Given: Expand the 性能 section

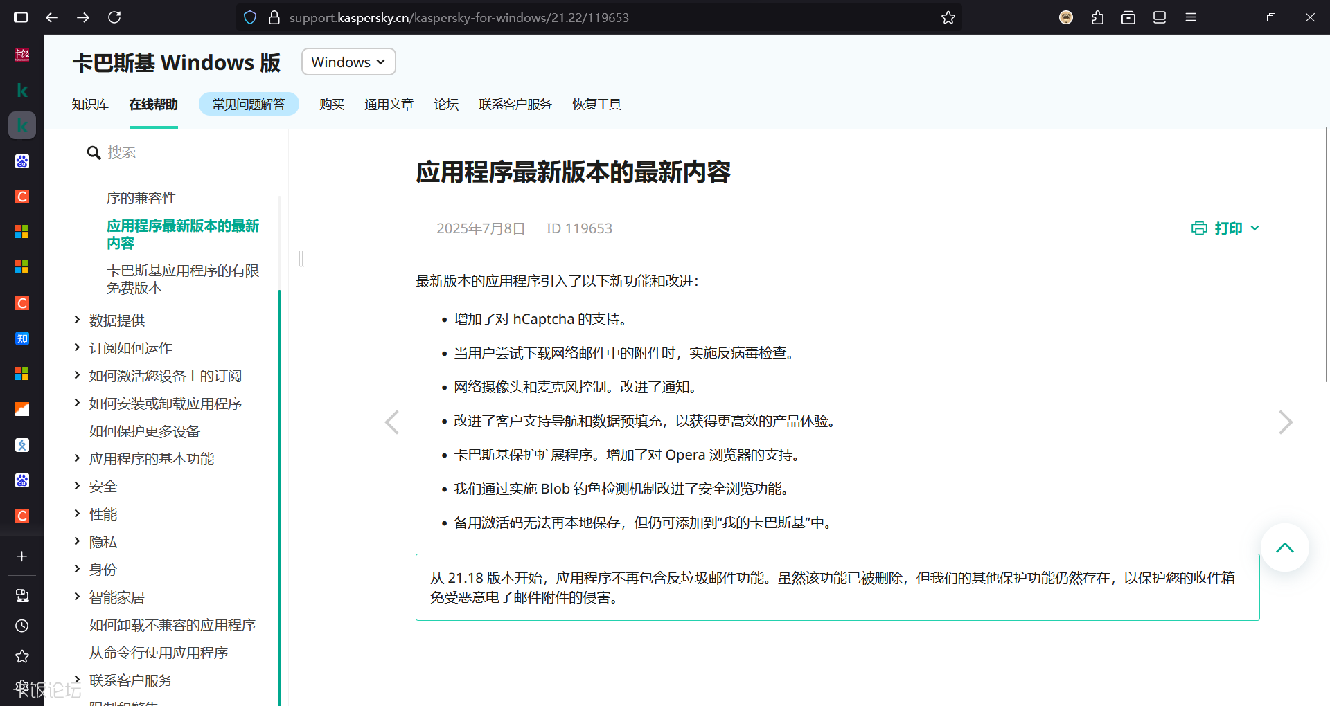Looking at the screenshot, I should tap(77, 513).
